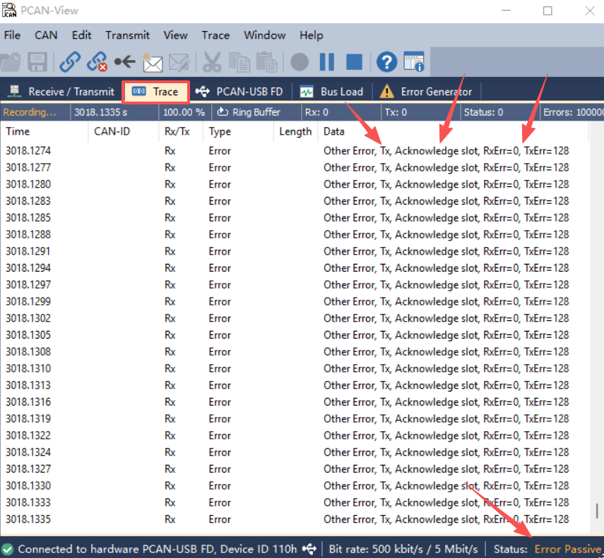Open the CAN menu
Viewport: 604px width, 558px height.
(46, 35)
